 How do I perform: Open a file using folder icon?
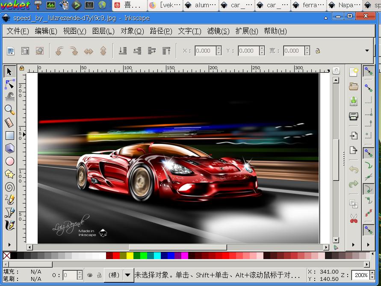coord(353,87)
